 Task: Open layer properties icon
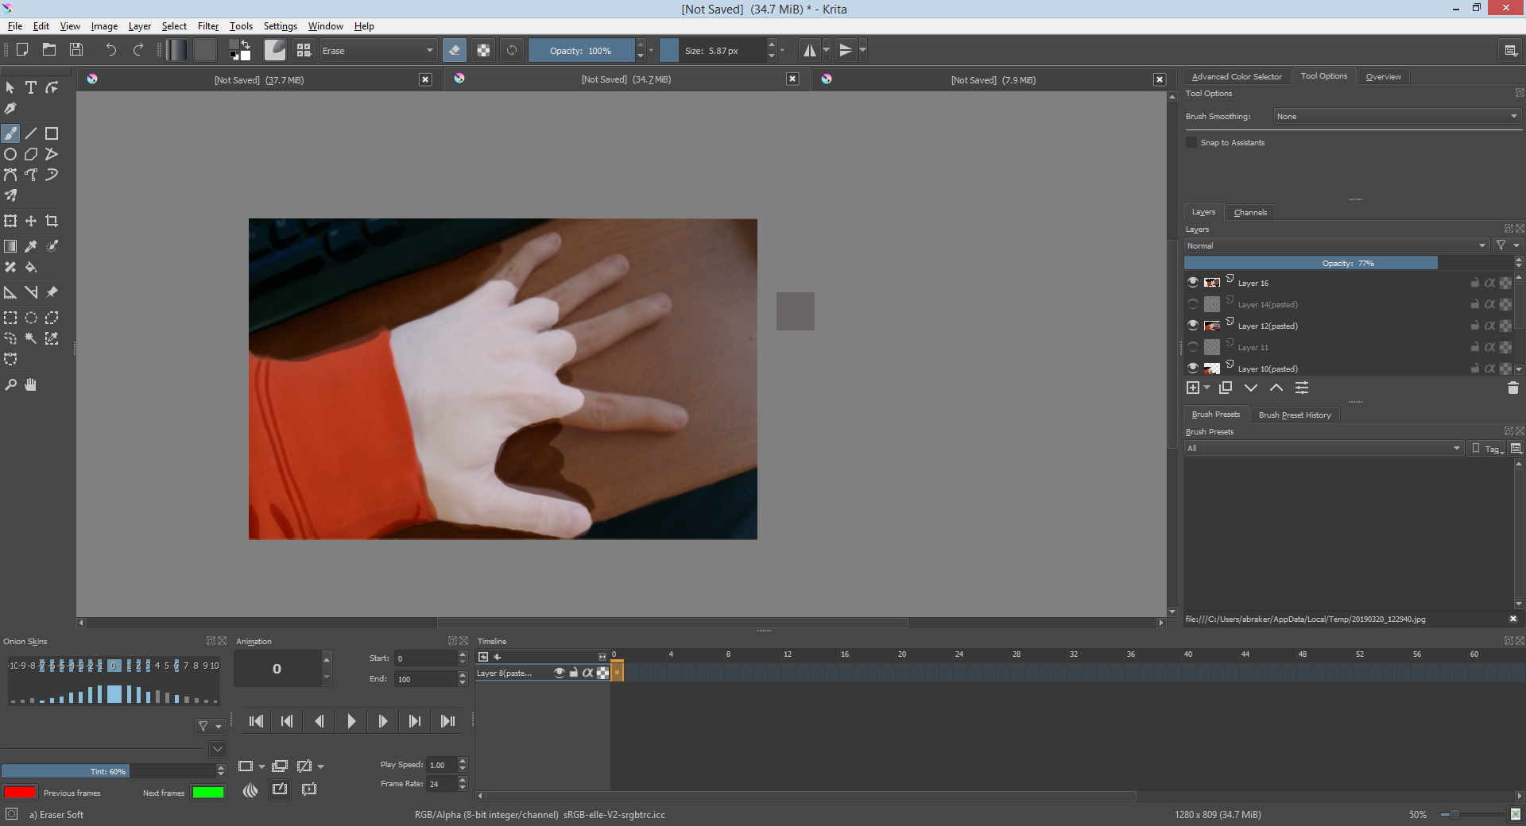point(1302,388)
